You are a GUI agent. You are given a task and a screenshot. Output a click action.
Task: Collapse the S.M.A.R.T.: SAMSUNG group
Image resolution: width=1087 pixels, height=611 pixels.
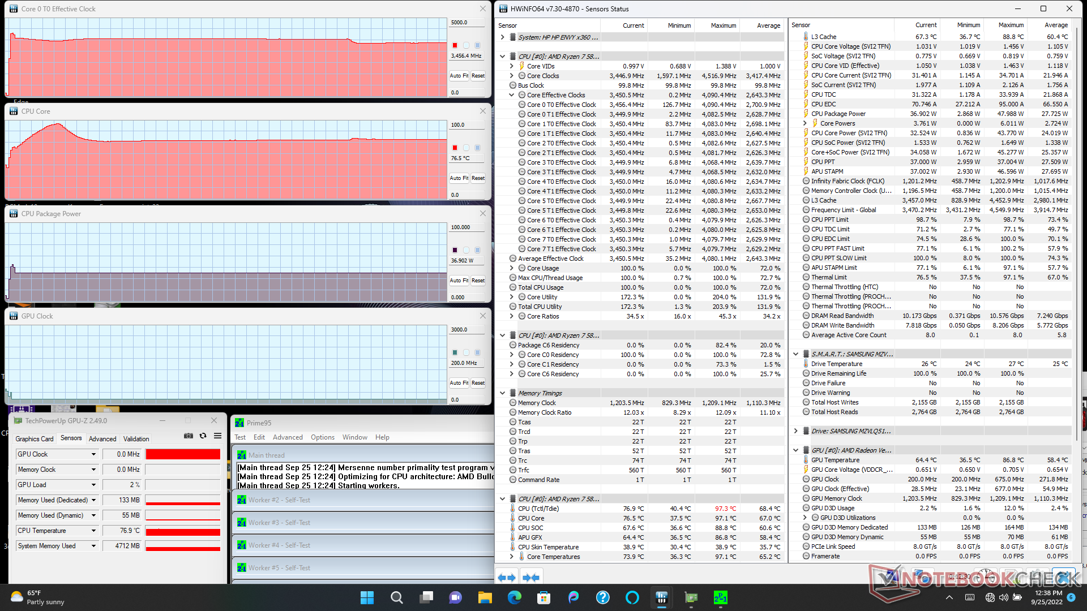796,354
